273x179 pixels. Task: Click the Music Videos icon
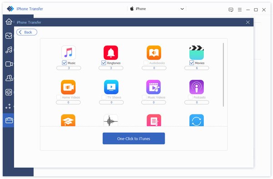154,87
